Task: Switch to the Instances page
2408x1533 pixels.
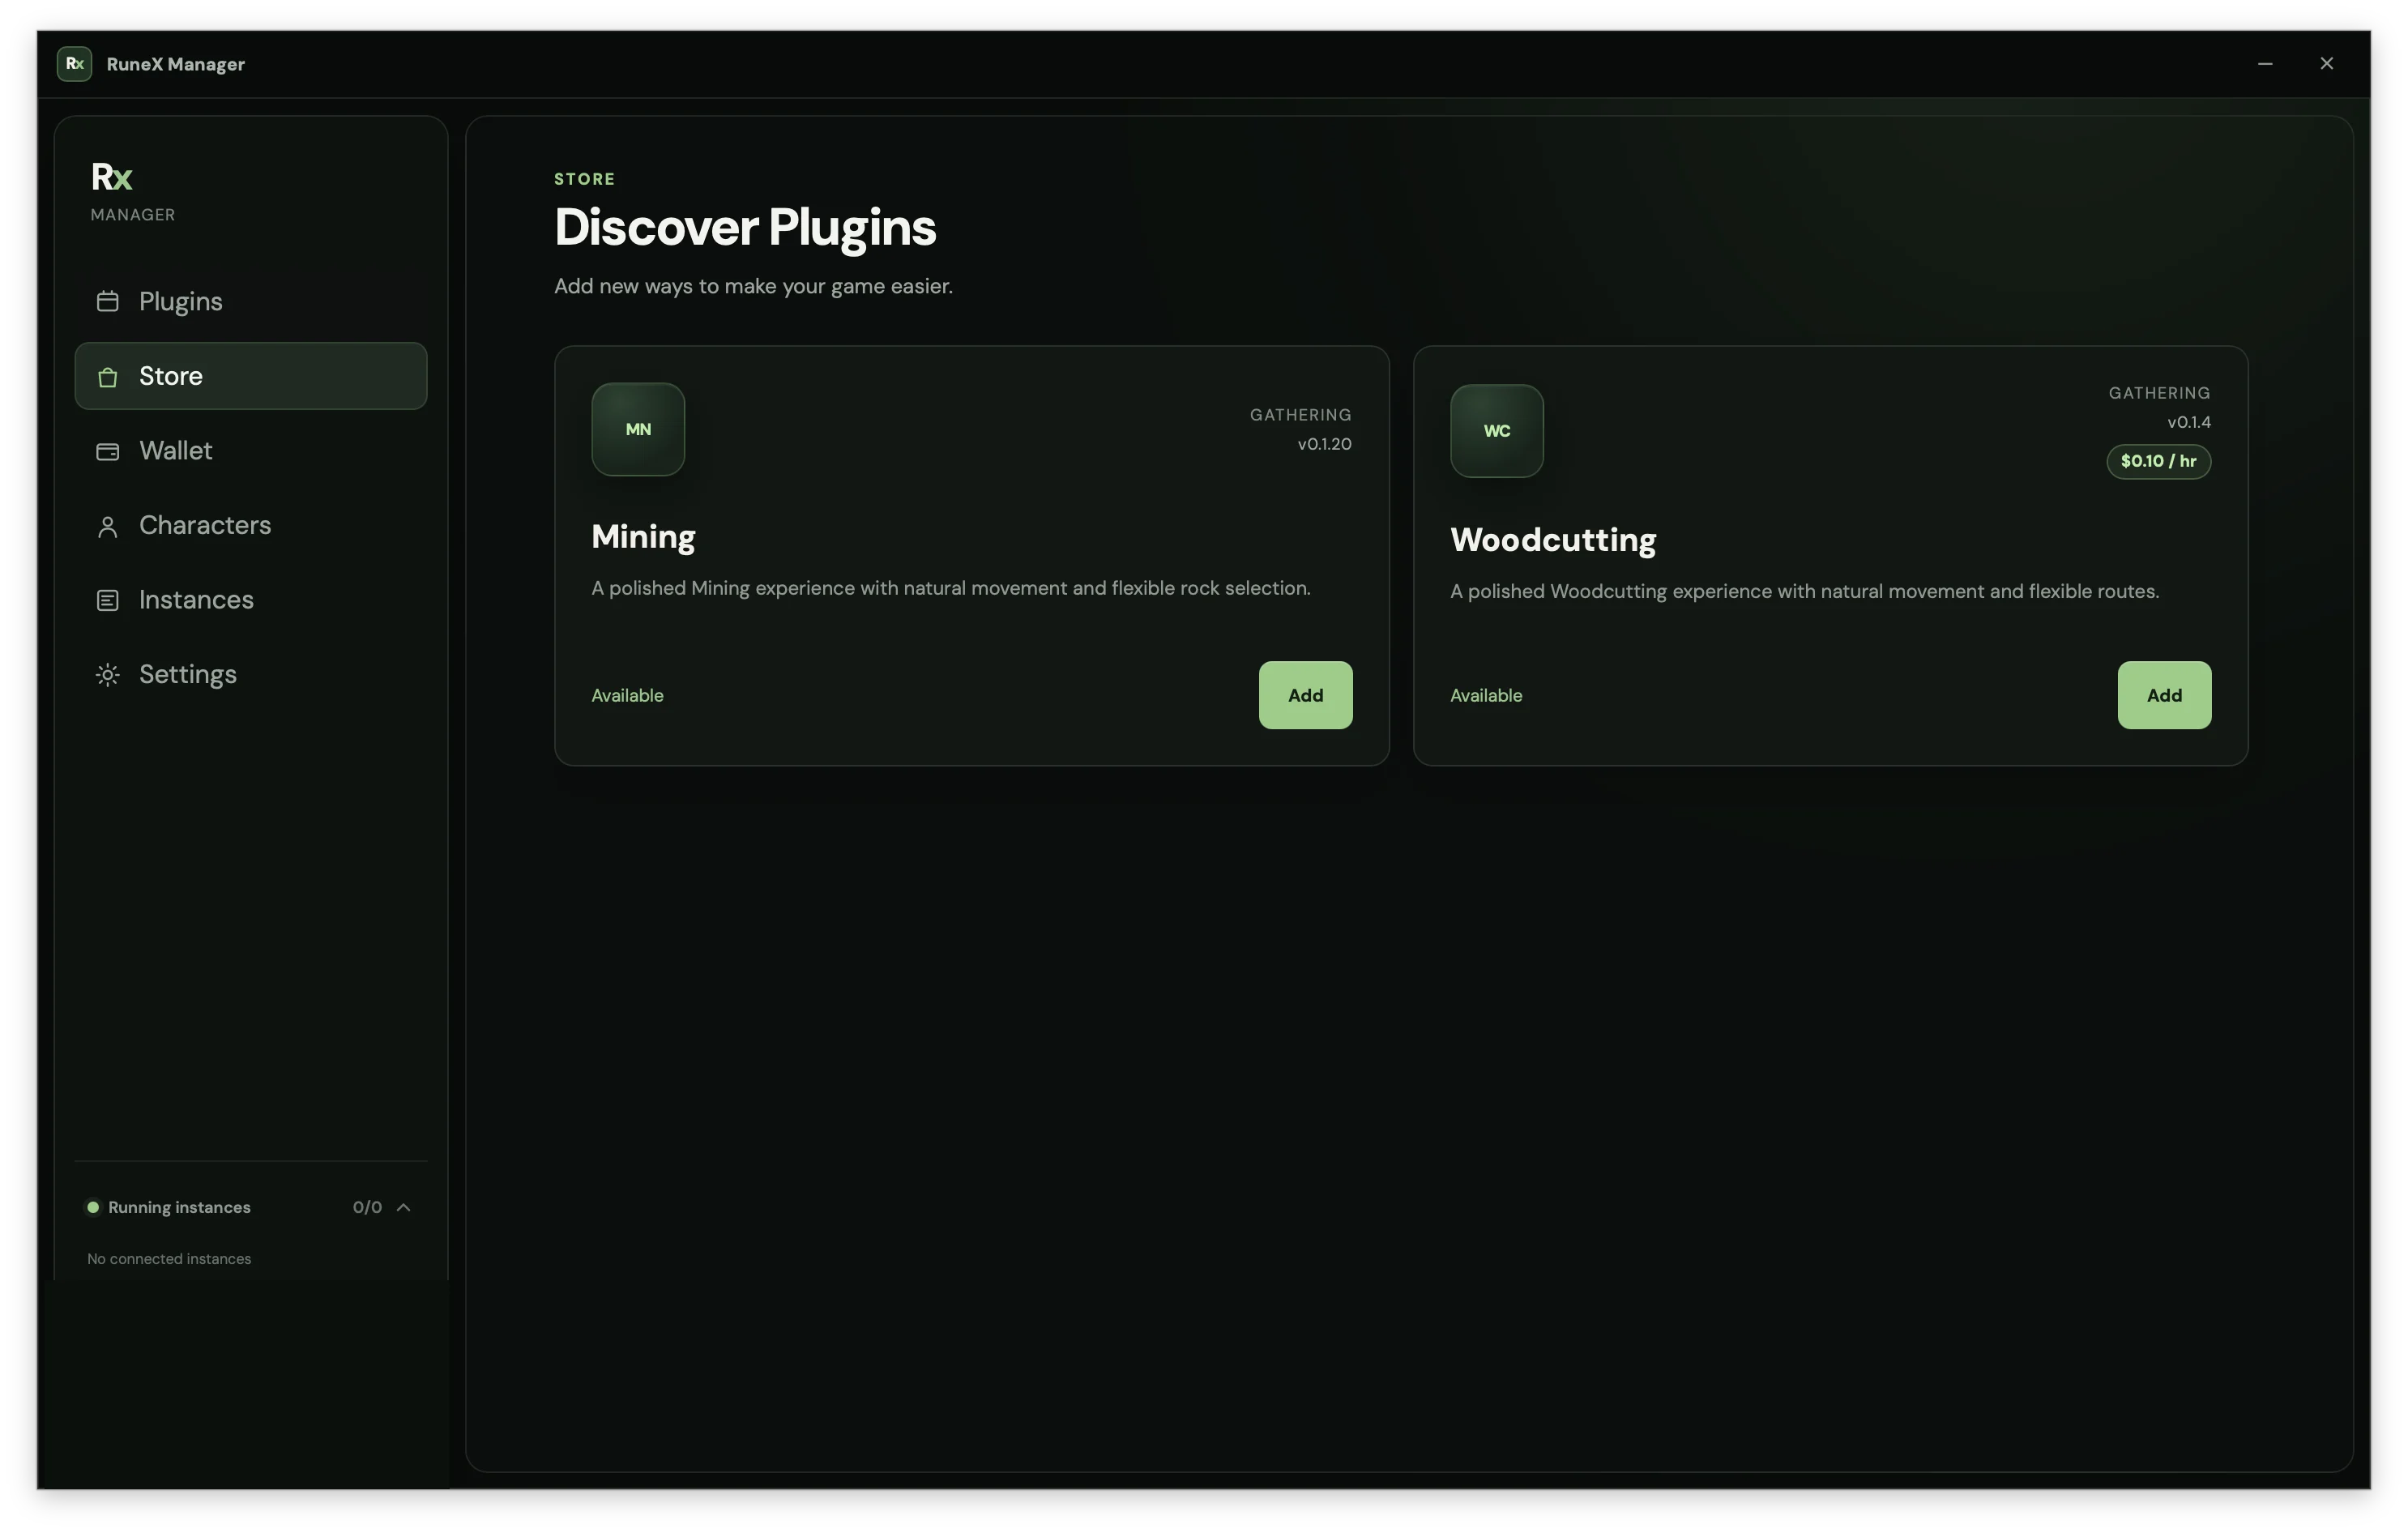Action: (251, 600)
